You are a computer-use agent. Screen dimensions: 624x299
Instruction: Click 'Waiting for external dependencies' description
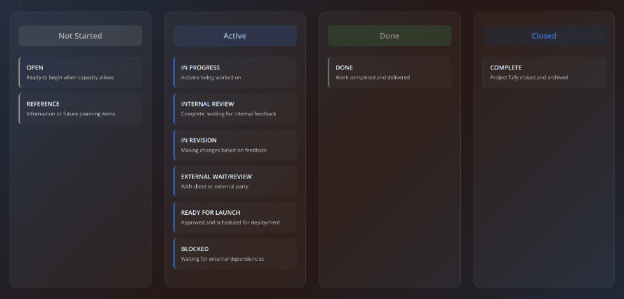[x=222, y=259]
